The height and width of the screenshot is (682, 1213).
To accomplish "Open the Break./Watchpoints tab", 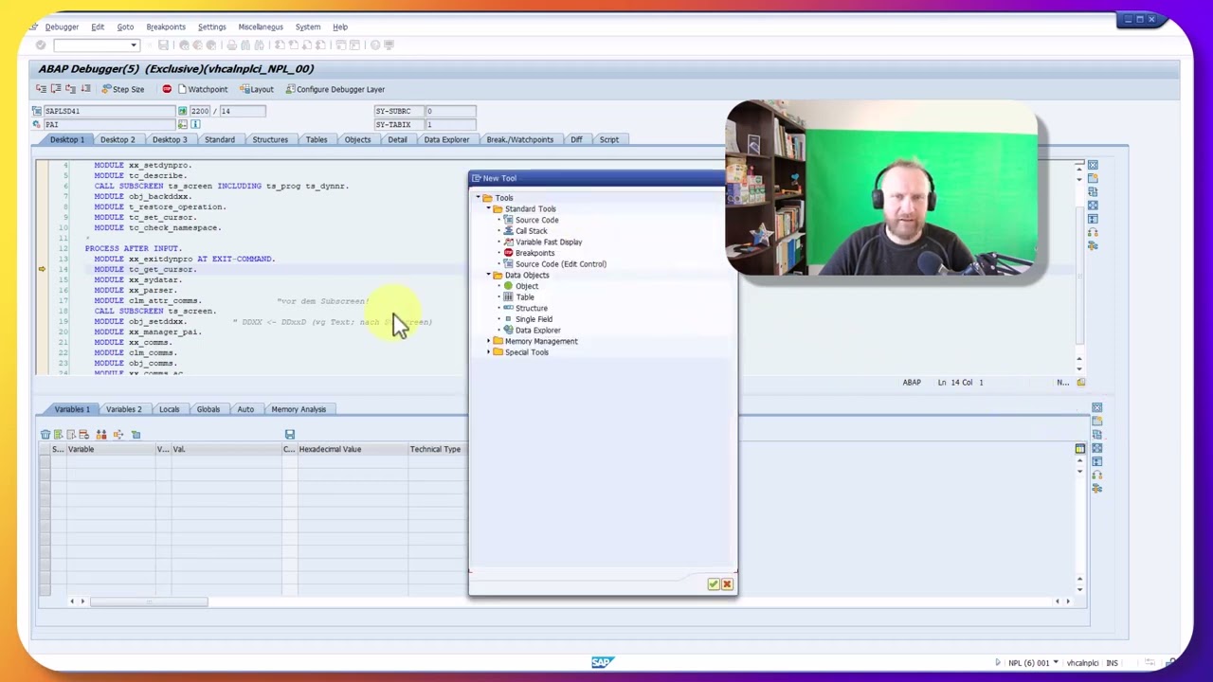I will (x=519, y=140).
